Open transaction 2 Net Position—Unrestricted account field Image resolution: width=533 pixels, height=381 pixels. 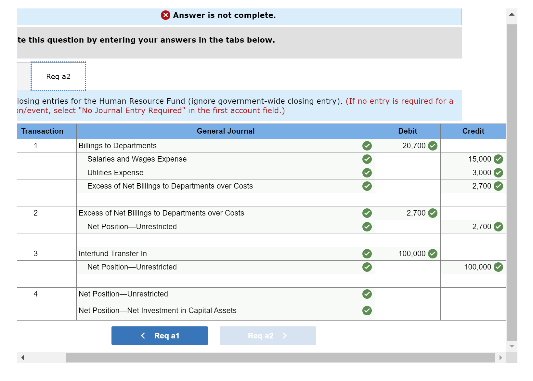coord(226,227)
